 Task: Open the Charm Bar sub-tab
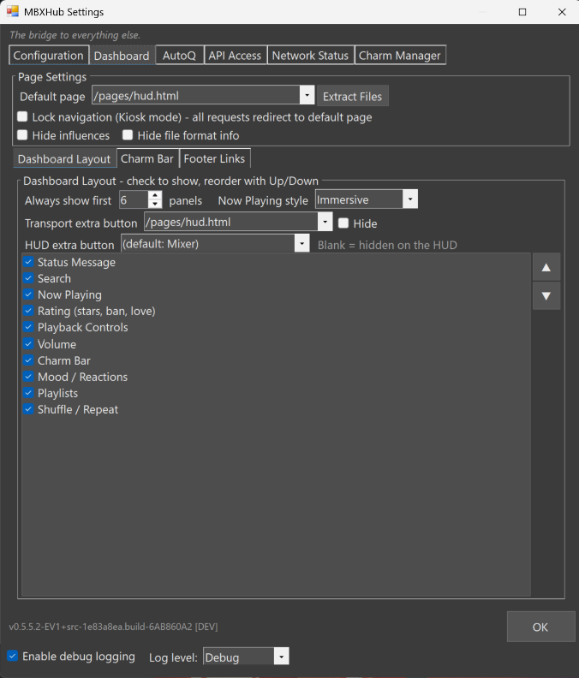click(x=147, y=158)
